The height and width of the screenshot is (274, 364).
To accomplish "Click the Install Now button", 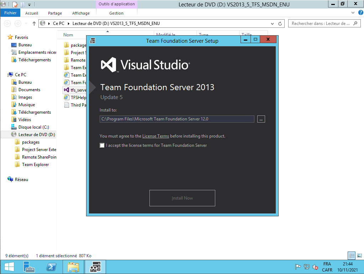I will point(182,198).
